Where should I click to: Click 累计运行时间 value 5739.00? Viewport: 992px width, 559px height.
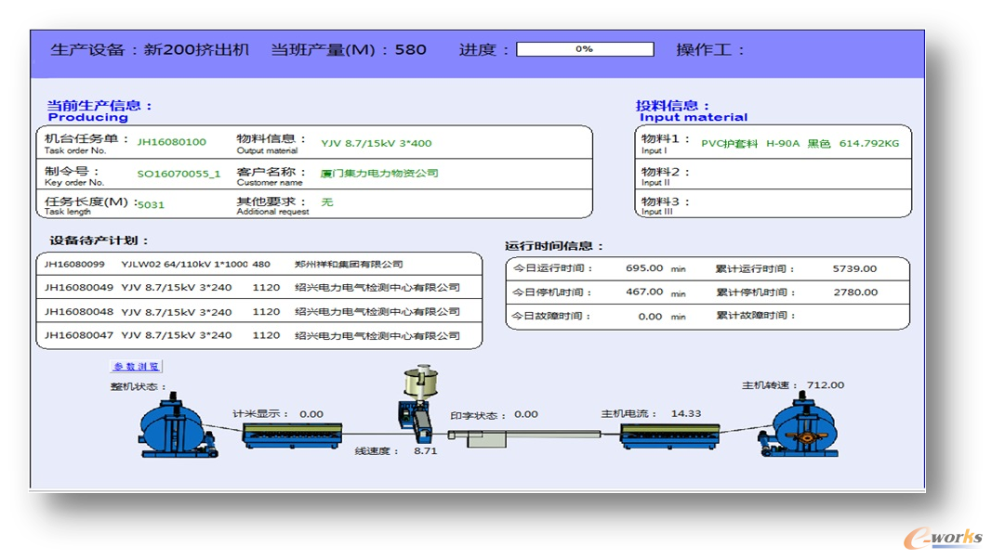(x=854, y=268)
